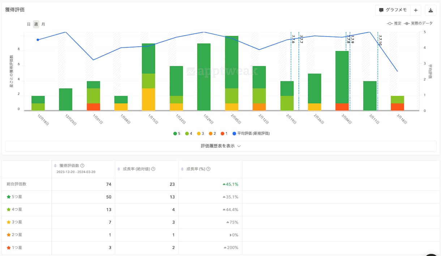Click the yellow star in 3つ星 row

(x=9, y=222)
